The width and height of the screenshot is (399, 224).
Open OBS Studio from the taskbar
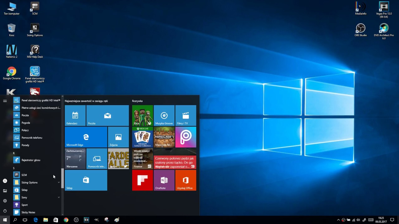click(x=76, y=220)
